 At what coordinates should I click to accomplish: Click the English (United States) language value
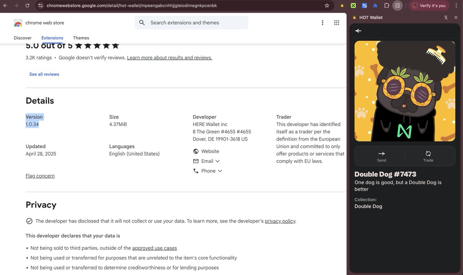coord(134,154)
